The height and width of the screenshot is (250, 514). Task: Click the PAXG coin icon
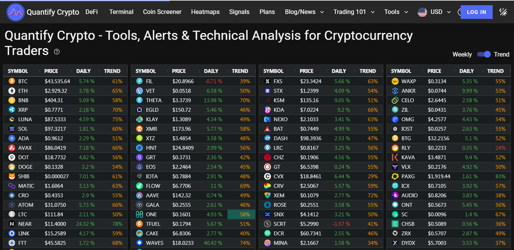tap(396, 176)
